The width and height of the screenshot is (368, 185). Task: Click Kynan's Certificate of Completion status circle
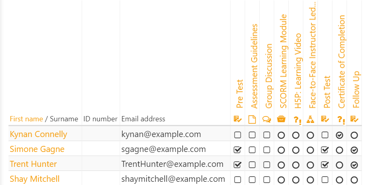(339, 135)
